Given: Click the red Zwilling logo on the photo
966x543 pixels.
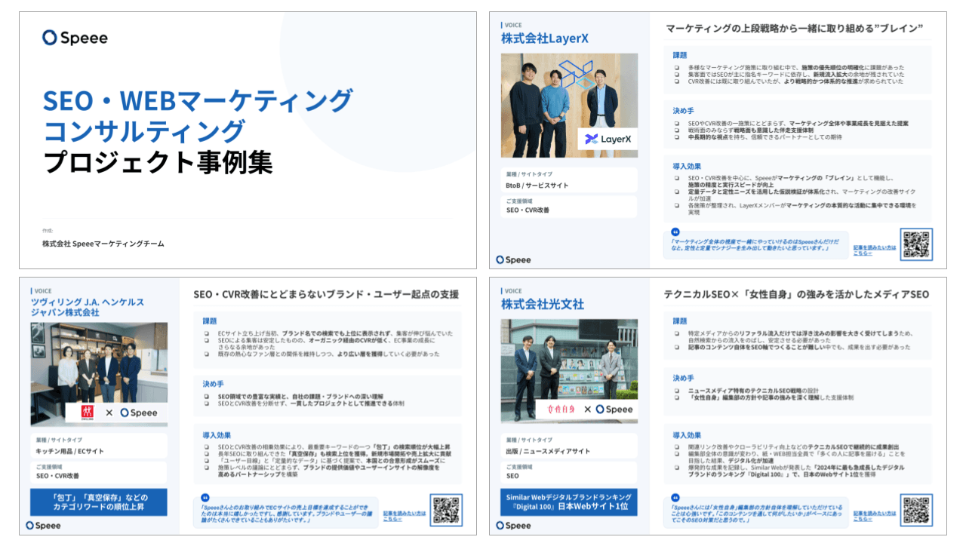Looking at the screenshot, I should coord(89,412).
